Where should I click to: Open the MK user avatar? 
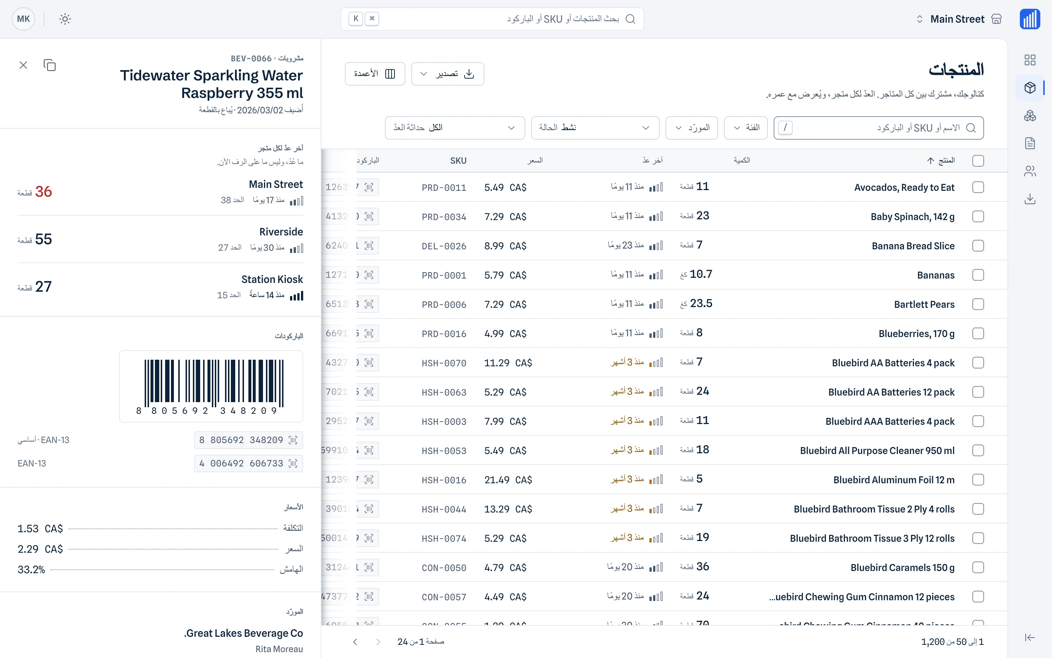[x=23, y=19]
